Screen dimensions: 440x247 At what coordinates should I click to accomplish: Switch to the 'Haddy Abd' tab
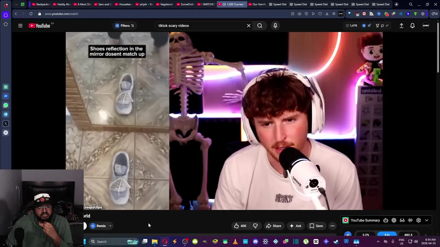[x=61, y=4]
